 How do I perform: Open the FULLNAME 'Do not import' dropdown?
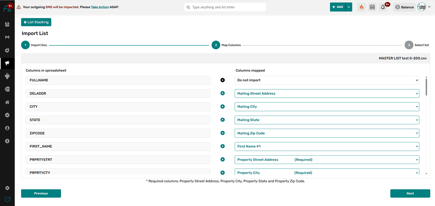(x=327, y=80)
